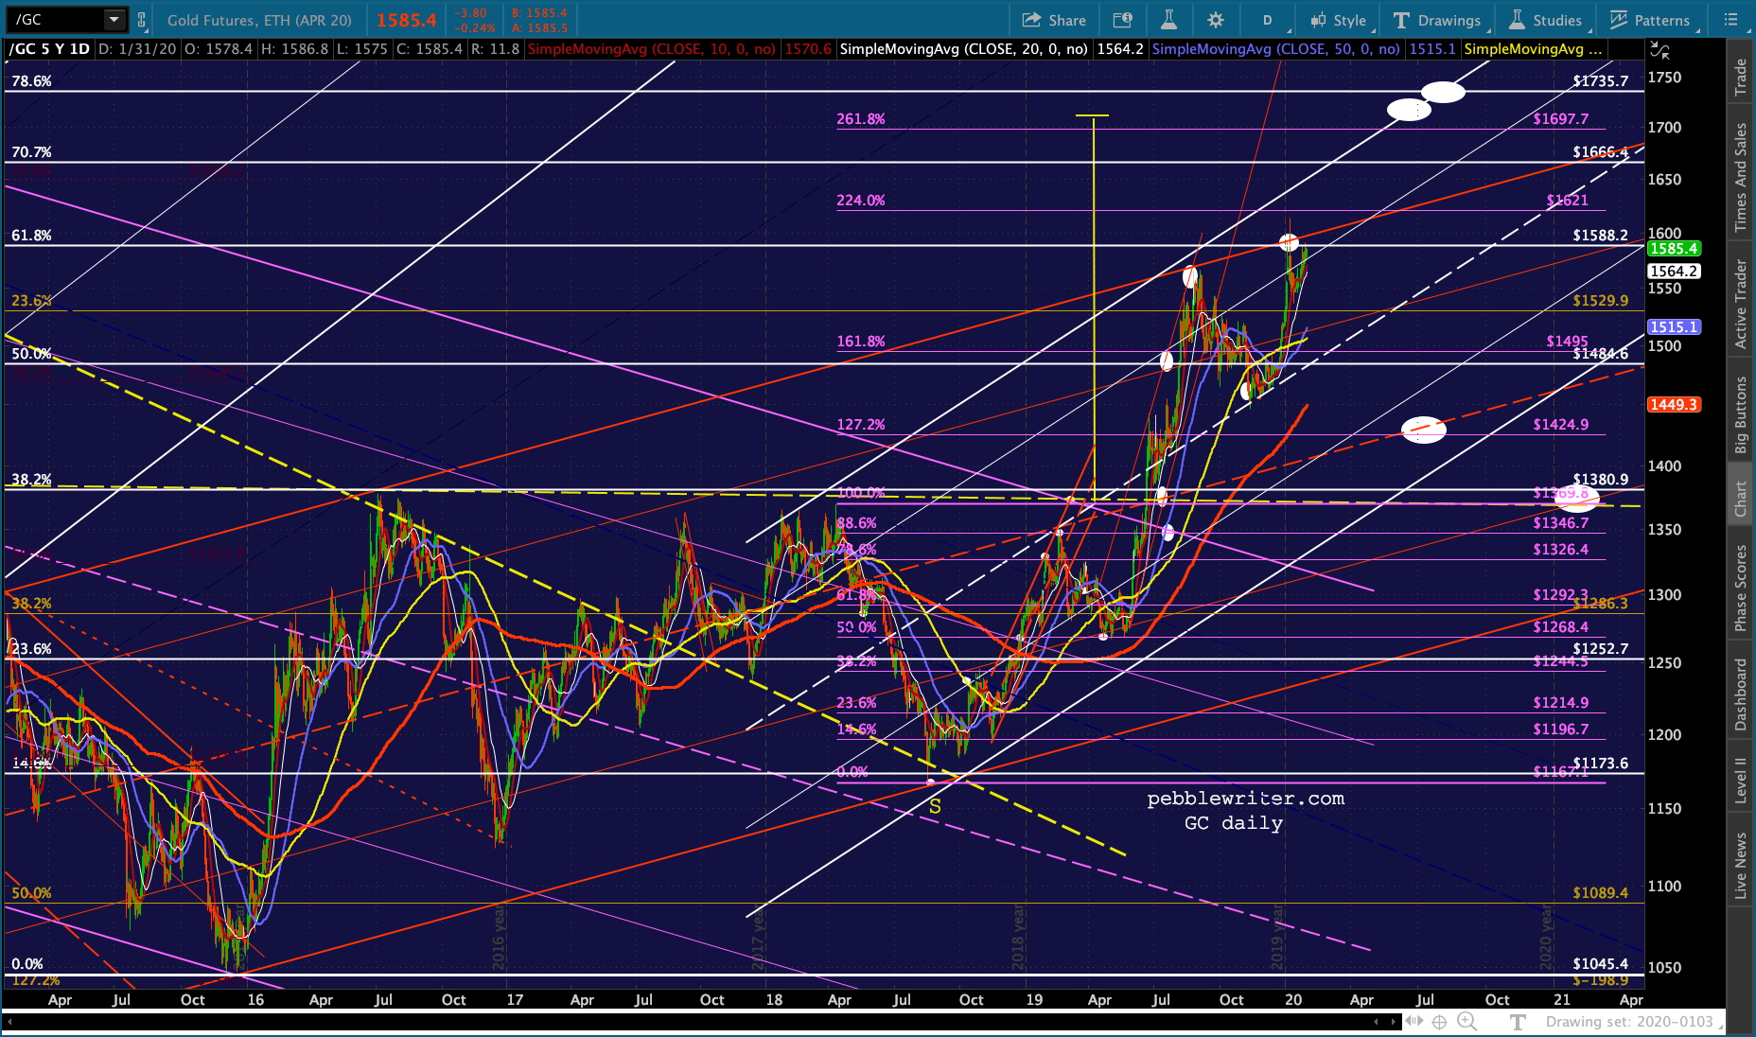The image size is (1756, 1037).
Task: Click the green 1585.4 price axis bubble
Action: pyautogui.click(x=1674, y=249)
